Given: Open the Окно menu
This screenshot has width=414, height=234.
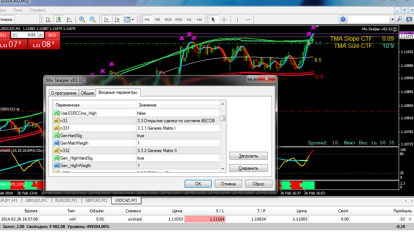Looking at the screenshot, I should pos(18,10).
